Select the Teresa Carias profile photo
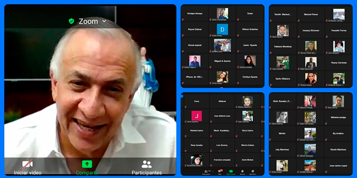This screenshot has width=357, height=178. point(311,78)
